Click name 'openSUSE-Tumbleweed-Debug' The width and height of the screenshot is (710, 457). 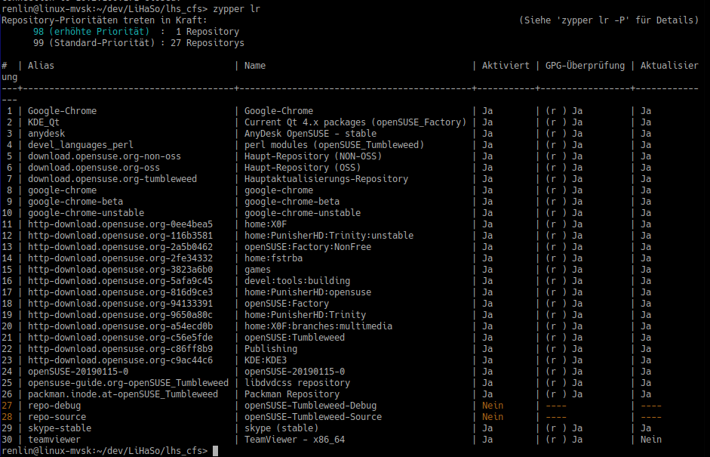pyautogui.click(x=311, y=406)
